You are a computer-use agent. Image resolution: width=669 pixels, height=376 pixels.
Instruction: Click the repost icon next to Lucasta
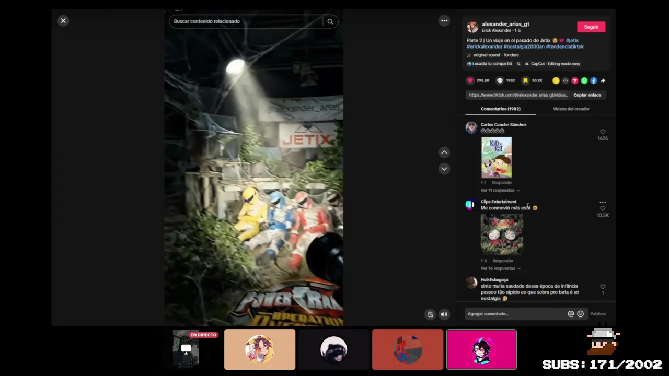[518, 64]
